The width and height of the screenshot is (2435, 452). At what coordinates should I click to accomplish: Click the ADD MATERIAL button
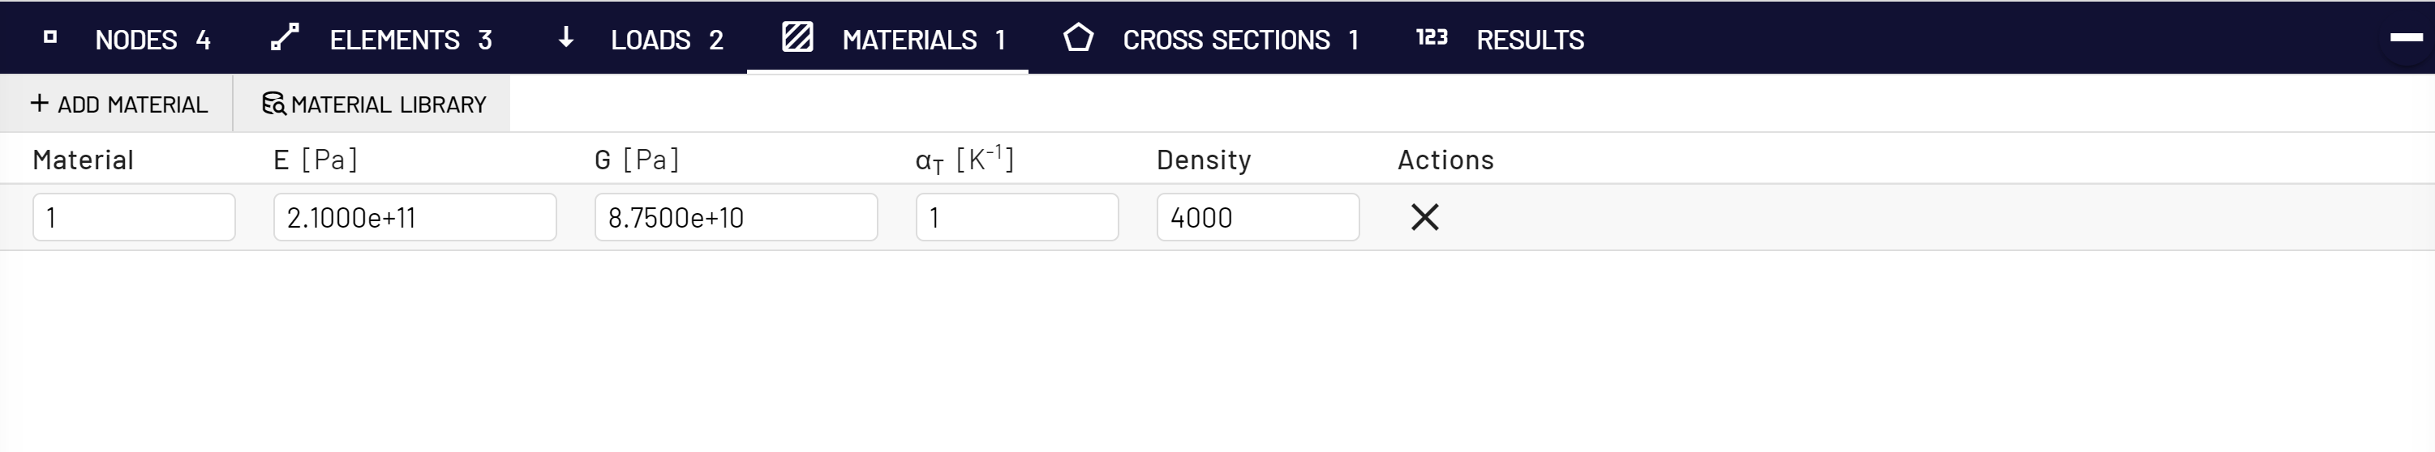tap(118, 104)
